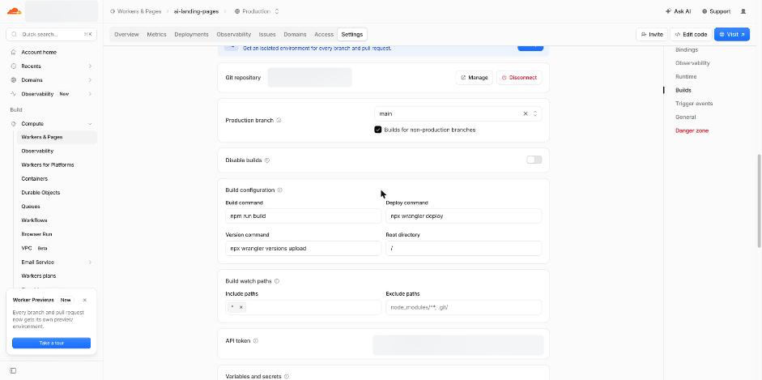The height and width of the screenshot is (380, 762).
Task: Click the Deploy command input field
Action: coord(464,216)
